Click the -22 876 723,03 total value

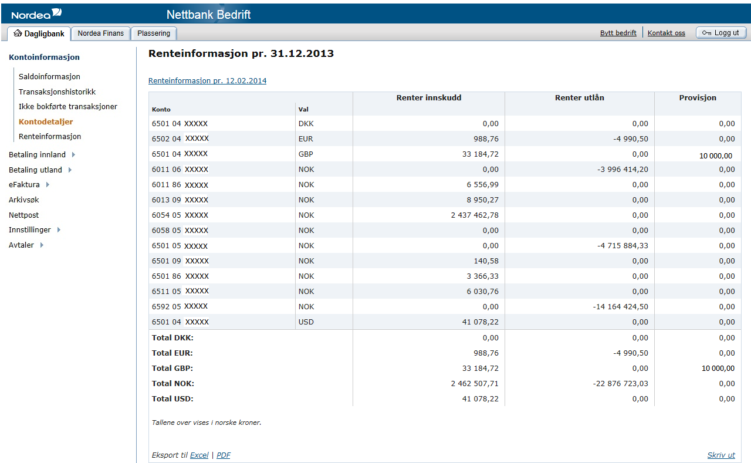[621, 384]
